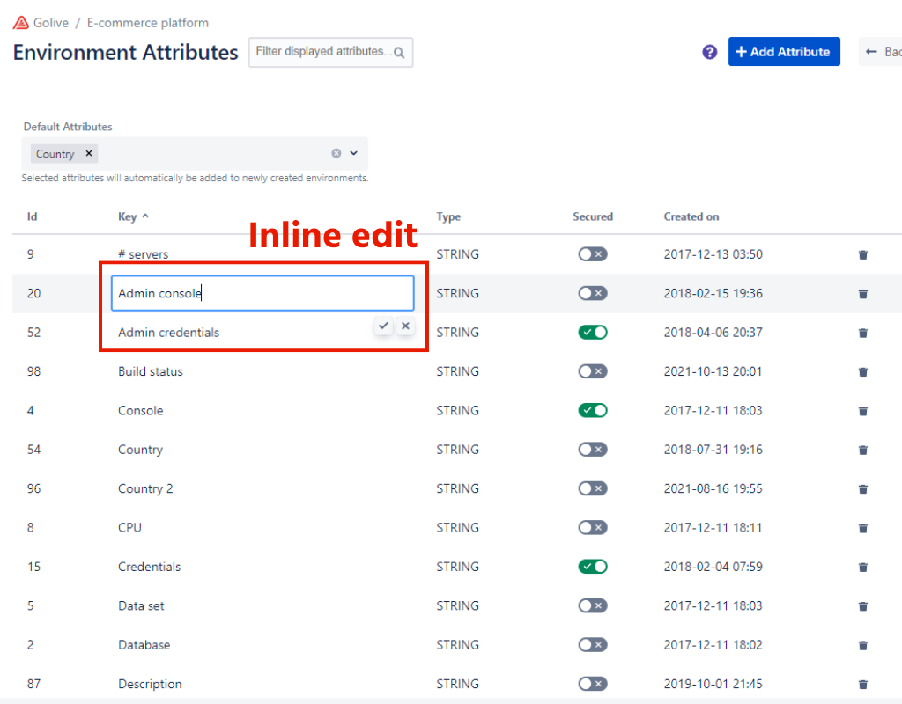902x704 pixels.
Task: Click trash icon for Build status
Action: point(862,371)
